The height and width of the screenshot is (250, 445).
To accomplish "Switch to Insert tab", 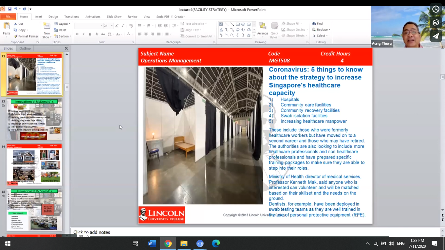I will coord(38,17).
